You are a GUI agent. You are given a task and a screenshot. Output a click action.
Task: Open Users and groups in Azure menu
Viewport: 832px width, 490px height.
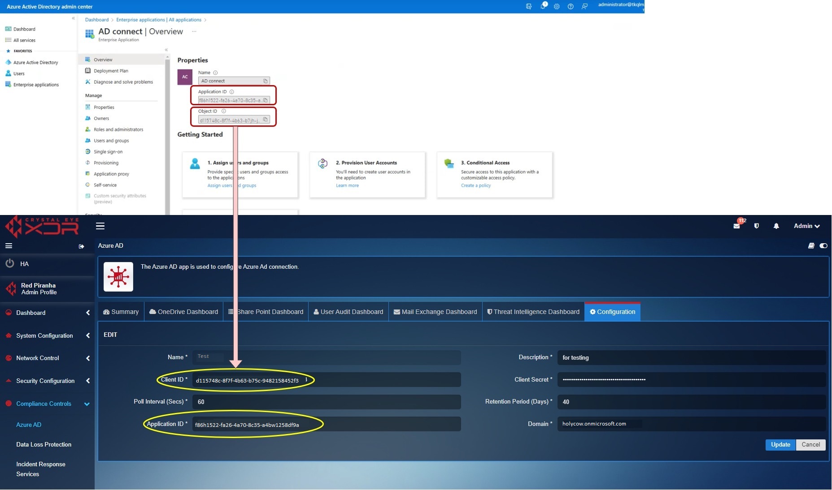point(111,141)
